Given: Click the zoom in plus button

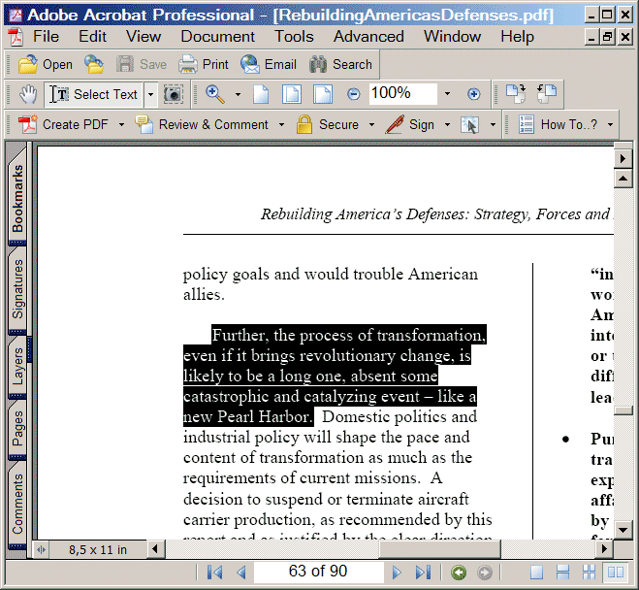Looking at the screenshot, I should (474, 94).
